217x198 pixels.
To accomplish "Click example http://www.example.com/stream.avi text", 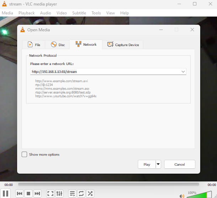I will (62, 81).
